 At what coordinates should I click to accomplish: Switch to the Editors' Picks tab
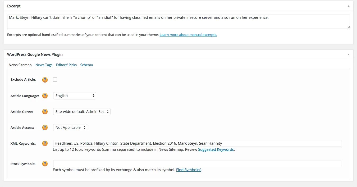66,65
